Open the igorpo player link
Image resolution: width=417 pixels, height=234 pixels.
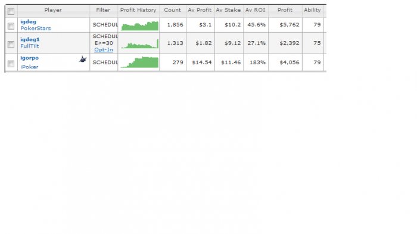tap(30, 58)
